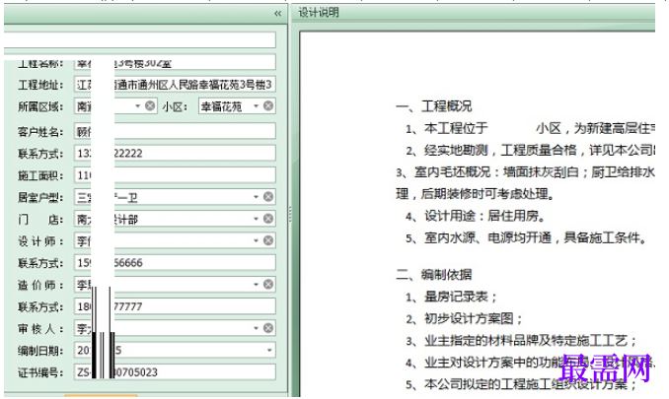Click the splitter grip between panels
The width and height of the screenshot is (669, 399).
click(290, 214)
